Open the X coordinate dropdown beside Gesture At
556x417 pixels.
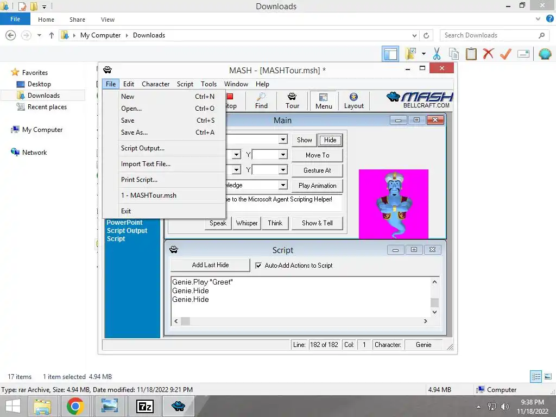[x=236, y=170]
